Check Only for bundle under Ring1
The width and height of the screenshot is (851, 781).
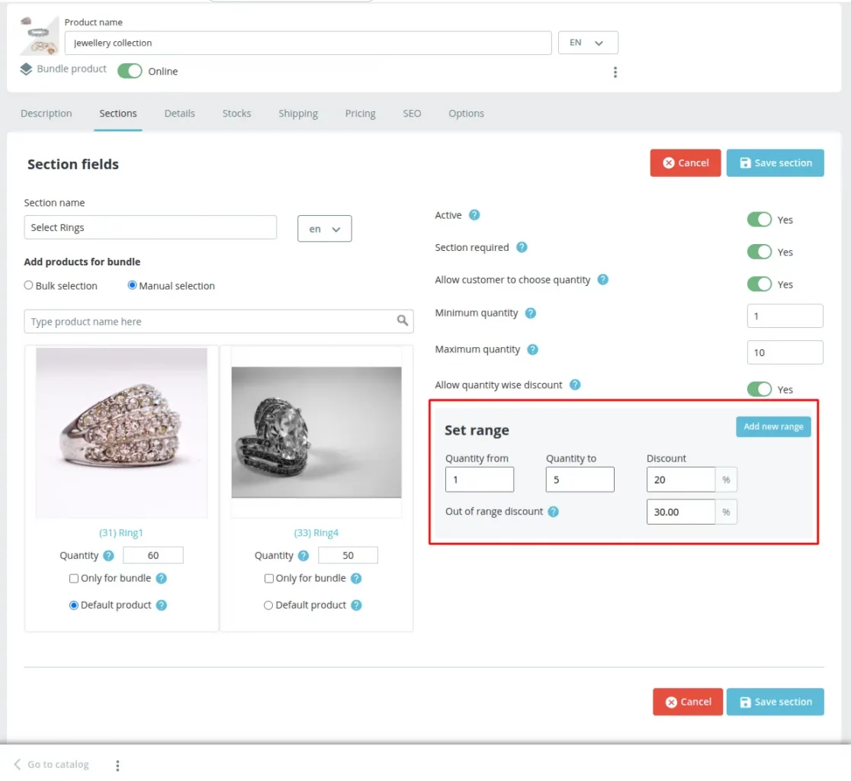coord(75,578)
